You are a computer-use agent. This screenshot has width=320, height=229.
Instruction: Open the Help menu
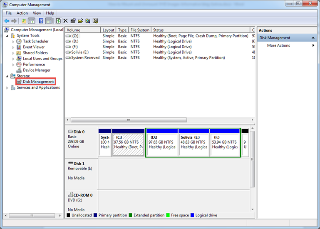pyautogui.click(x=50, y=13)
